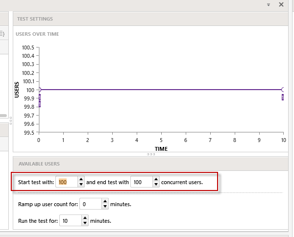The width and height of the screenshot is (294, 237).
Task: Select the chart start point at time 0
Action: [39, 90]
